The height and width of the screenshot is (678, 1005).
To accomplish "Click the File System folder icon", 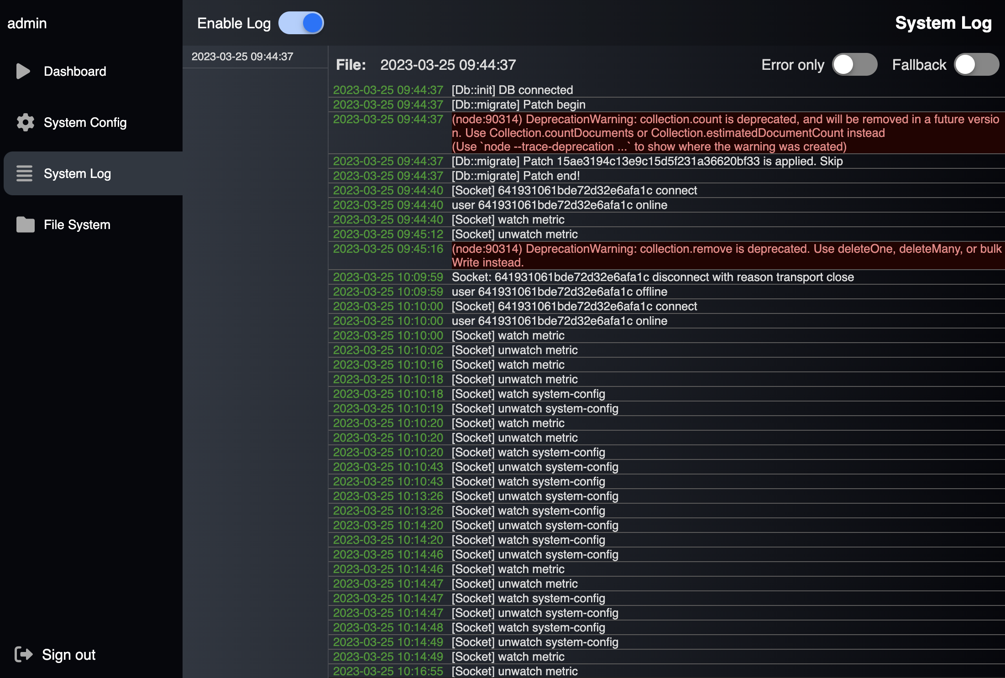I will coord(25,224).
